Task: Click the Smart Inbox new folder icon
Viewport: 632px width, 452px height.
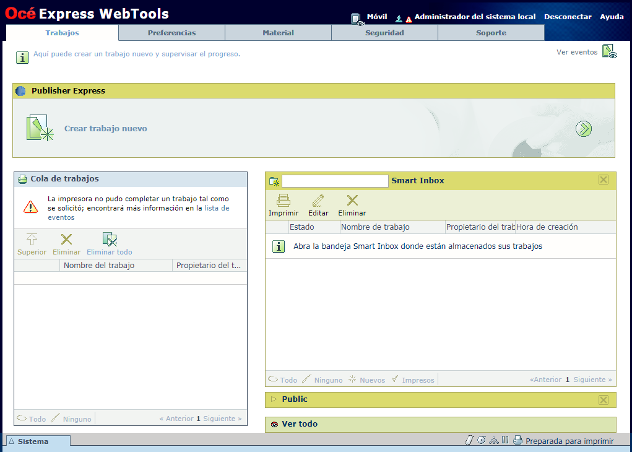Action: tap(274, 181)
